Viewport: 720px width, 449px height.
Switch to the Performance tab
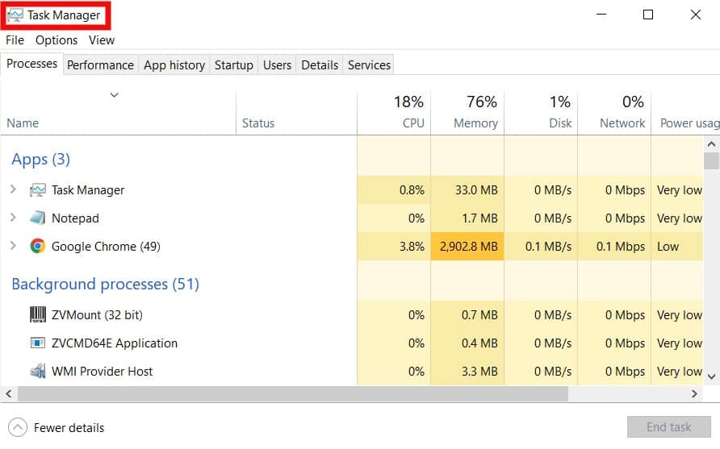pos(100,65)
